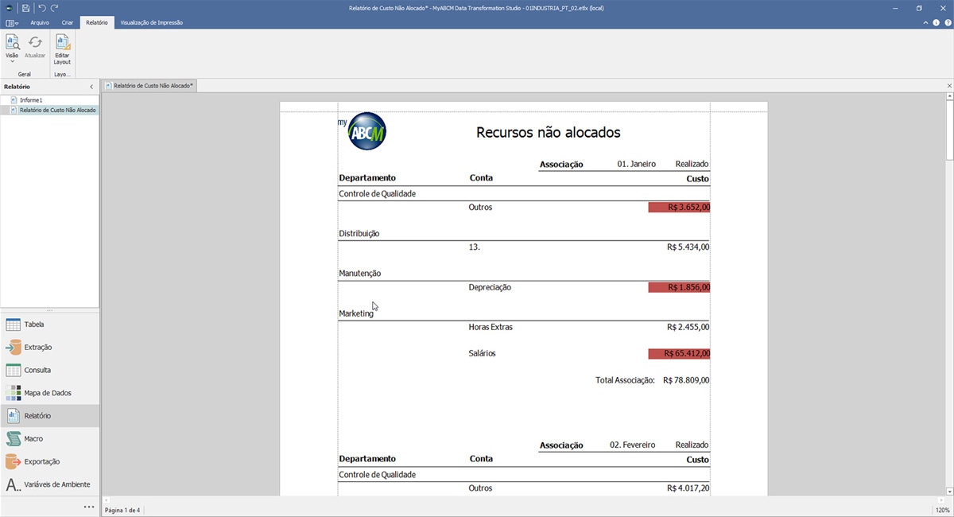Click the Save icon in title bar
The image size is (954, 517).
point(26,8)
